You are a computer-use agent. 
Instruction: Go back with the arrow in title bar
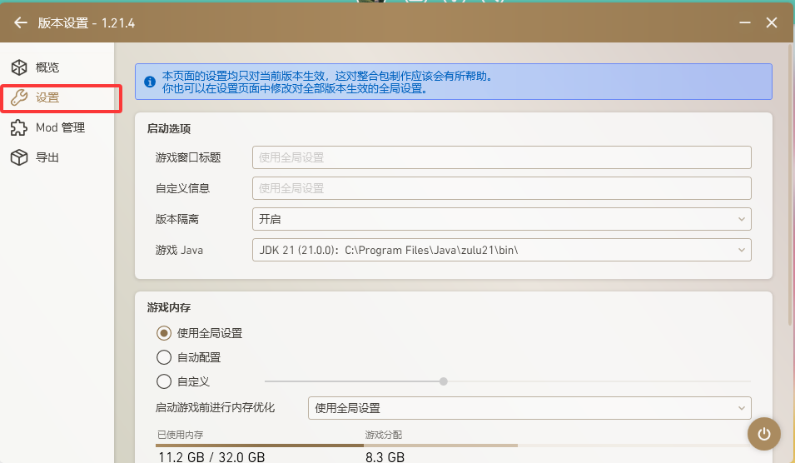pyautogui.click(x=20, y=22)
